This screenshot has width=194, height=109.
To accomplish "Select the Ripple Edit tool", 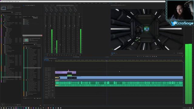I will 27,5.
